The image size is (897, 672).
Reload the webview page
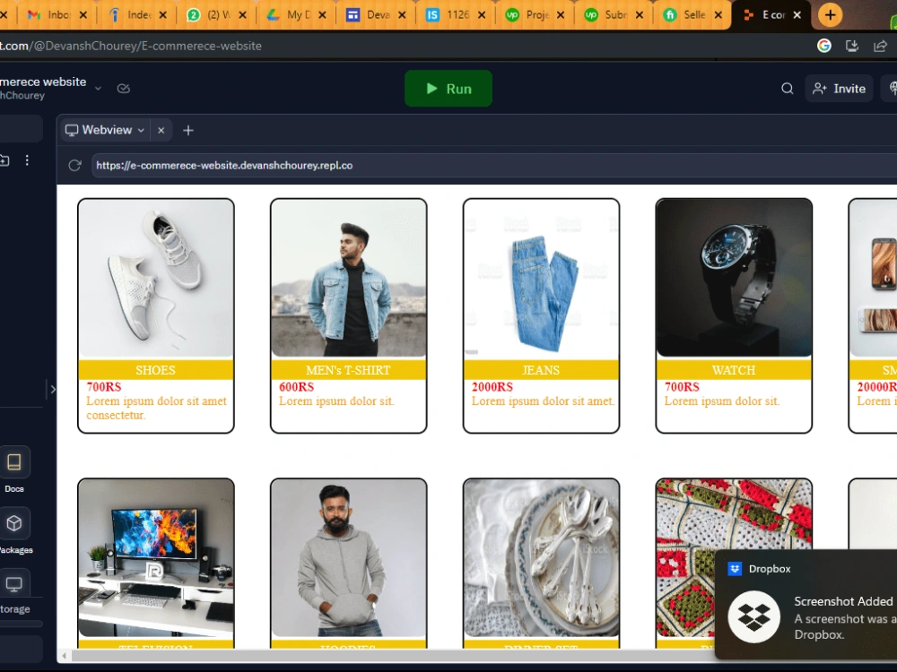point(75,166)
